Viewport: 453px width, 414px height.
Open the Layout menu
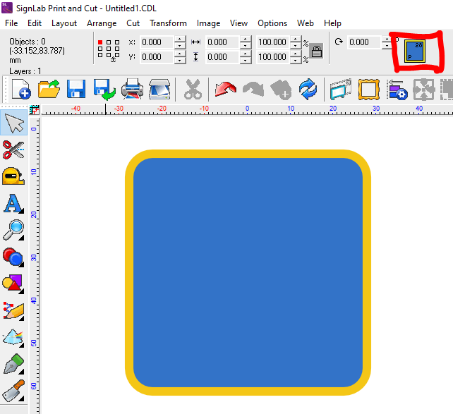pos(64,23)
